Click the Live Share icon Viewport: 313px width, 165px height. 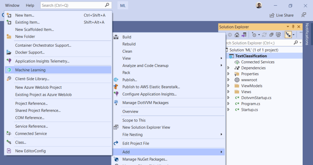272,15
